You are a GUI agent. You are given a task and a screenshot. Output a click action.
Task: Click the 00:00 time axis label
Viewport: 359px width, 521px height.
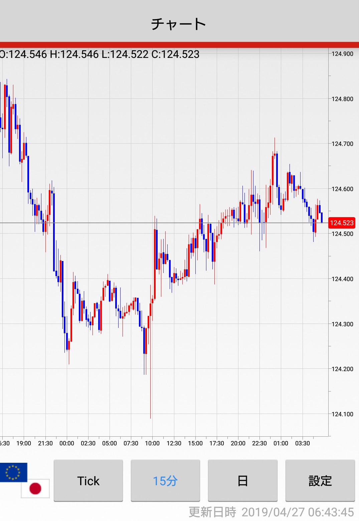click(67, 443)
